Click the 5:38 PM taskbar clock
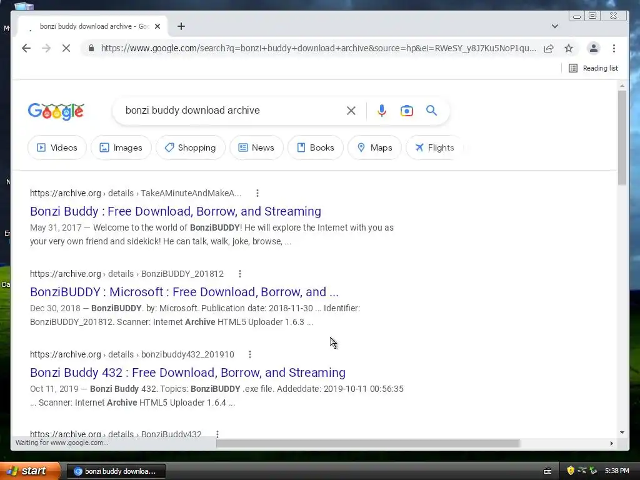 pos(617,471)
